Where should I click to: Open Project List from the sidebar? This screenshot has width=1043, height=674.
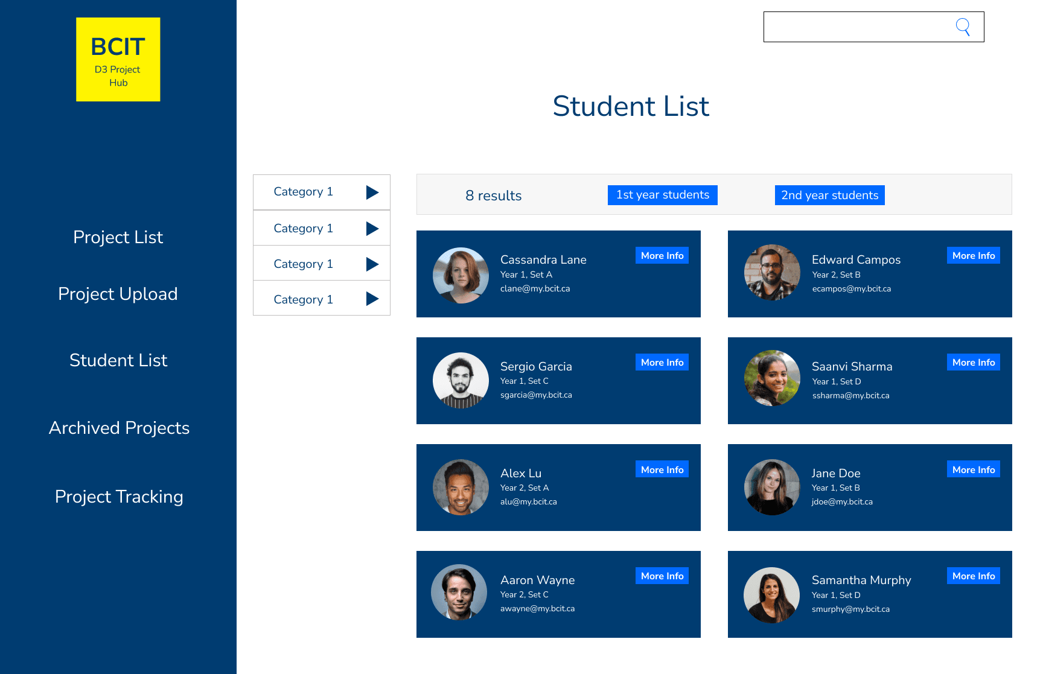[118, 237]
